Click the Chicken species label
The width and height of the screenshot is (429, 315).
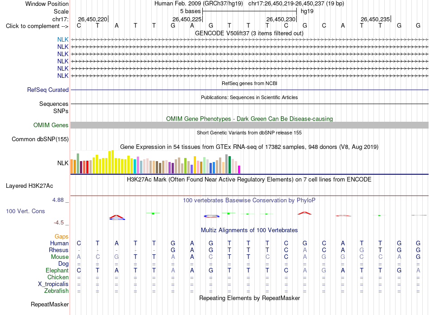[58, 277]
